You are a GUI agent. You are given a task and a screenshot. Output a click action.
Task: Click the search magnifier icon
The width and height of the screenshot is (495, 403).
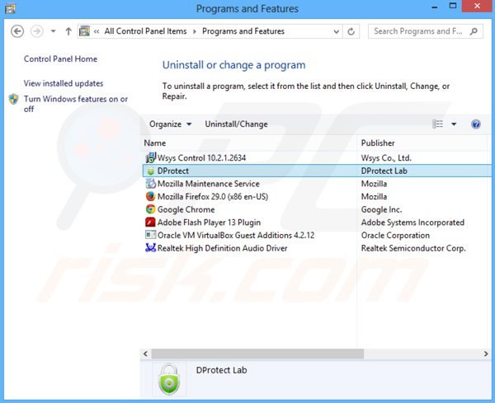pos(474,31)
